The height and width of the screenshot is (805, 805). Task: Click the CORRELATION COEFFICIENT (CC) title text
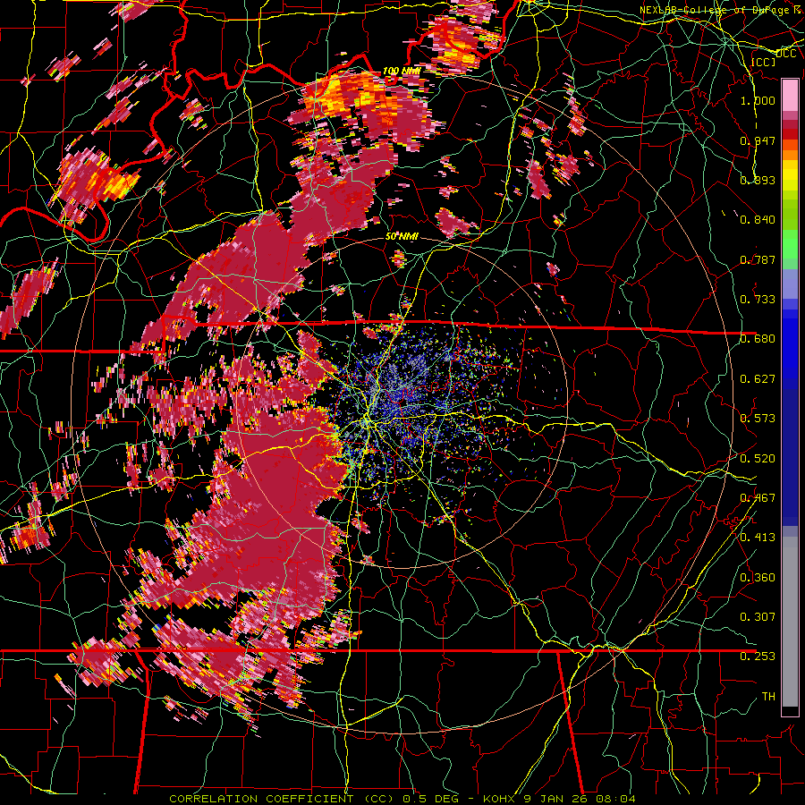pos(282,799)
